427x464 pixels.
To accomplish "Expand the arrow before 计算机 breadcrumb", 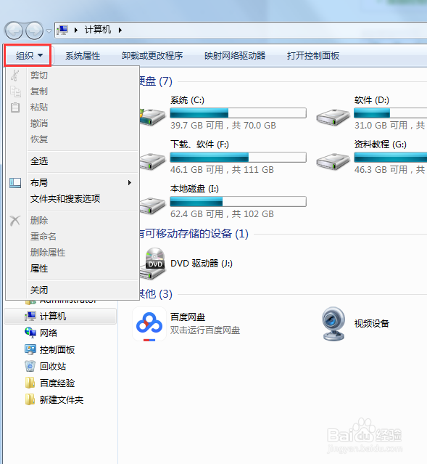I will click(x=76, y=30).
